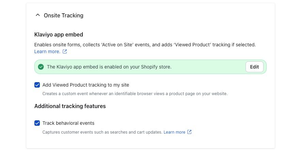Click 'Add Viewed Product tracking to my site' label
The width and height of the screenshot is (299, 151).
click(85, 85)
